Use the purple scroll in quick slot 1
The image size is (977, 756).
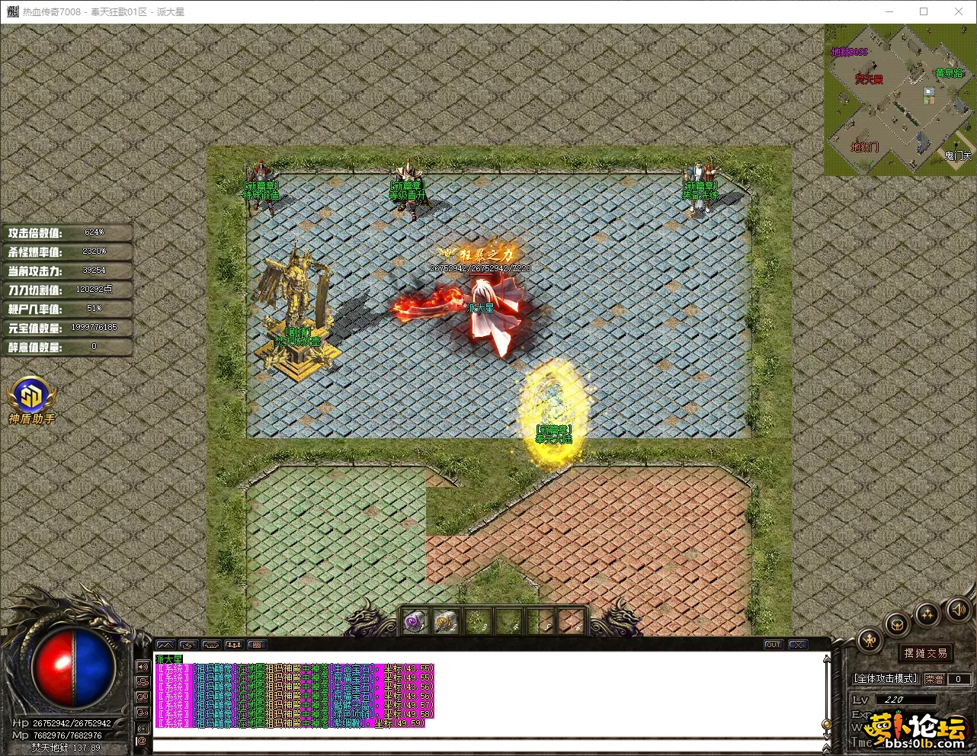coord(414,622)
